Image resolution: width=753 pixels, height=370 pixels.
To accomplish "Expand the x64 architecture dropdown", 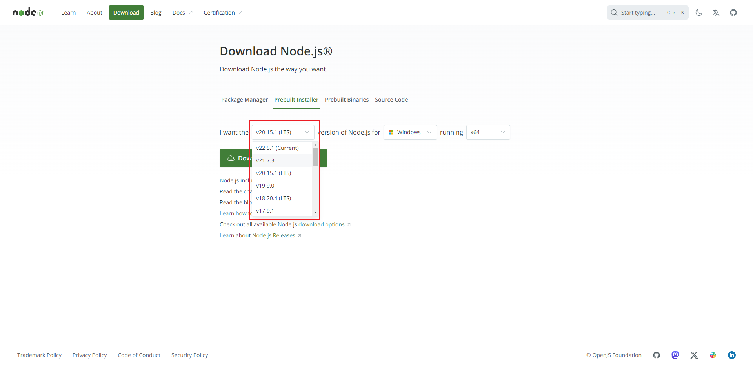I will click(488, 132).
